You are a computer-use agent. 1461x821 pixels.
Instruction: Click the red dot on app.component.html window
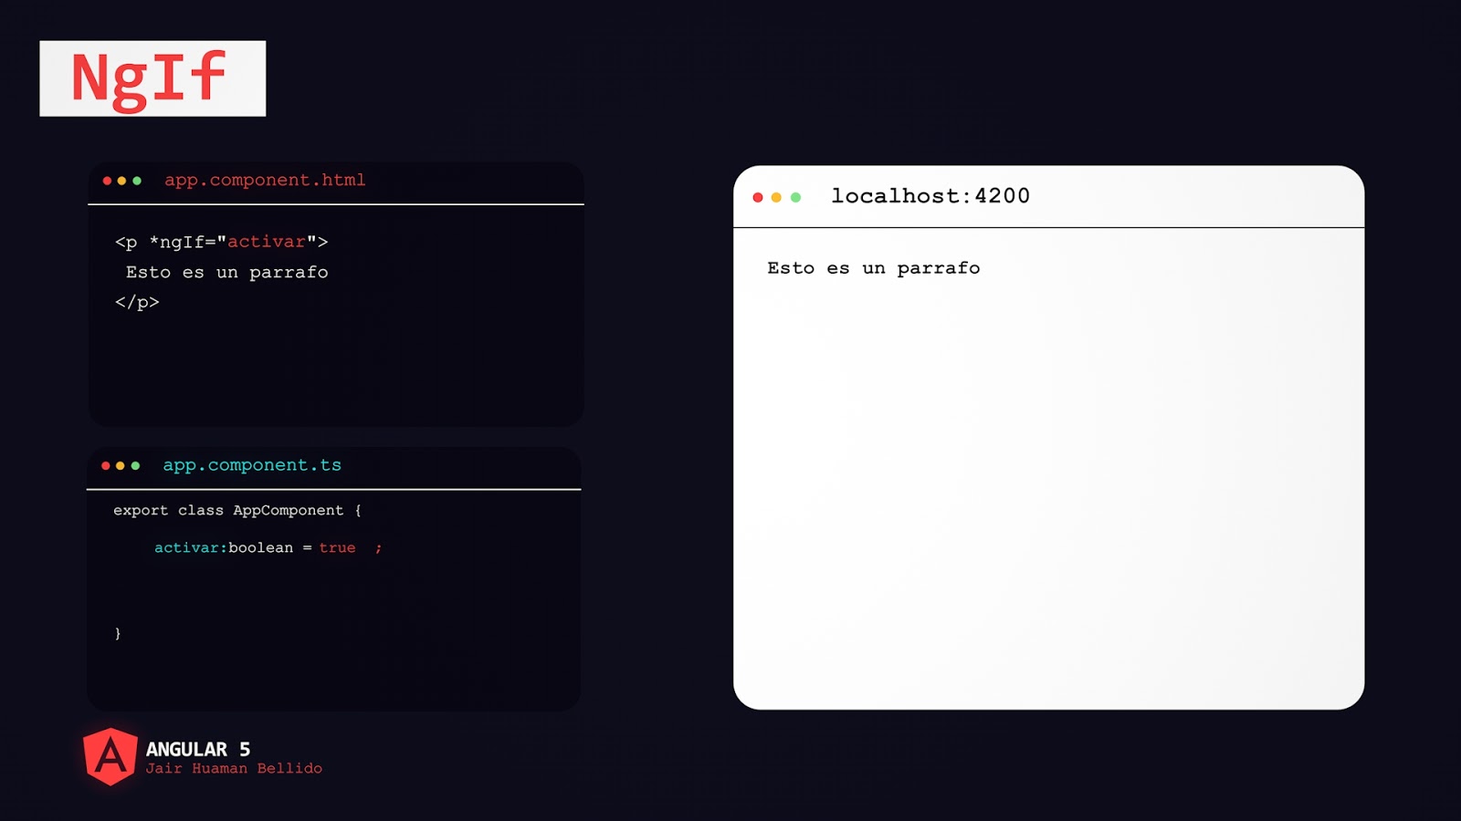108,181
